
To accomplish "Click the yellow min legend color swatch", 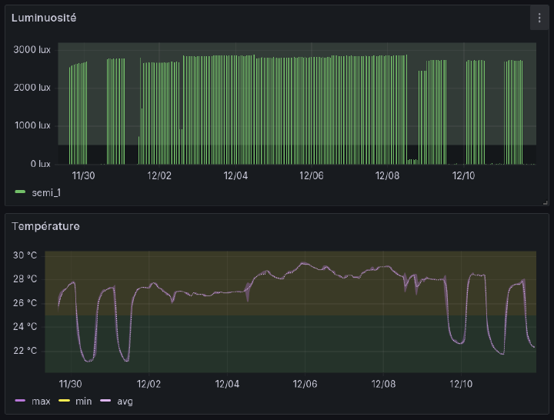I will [x=64, y=401].
